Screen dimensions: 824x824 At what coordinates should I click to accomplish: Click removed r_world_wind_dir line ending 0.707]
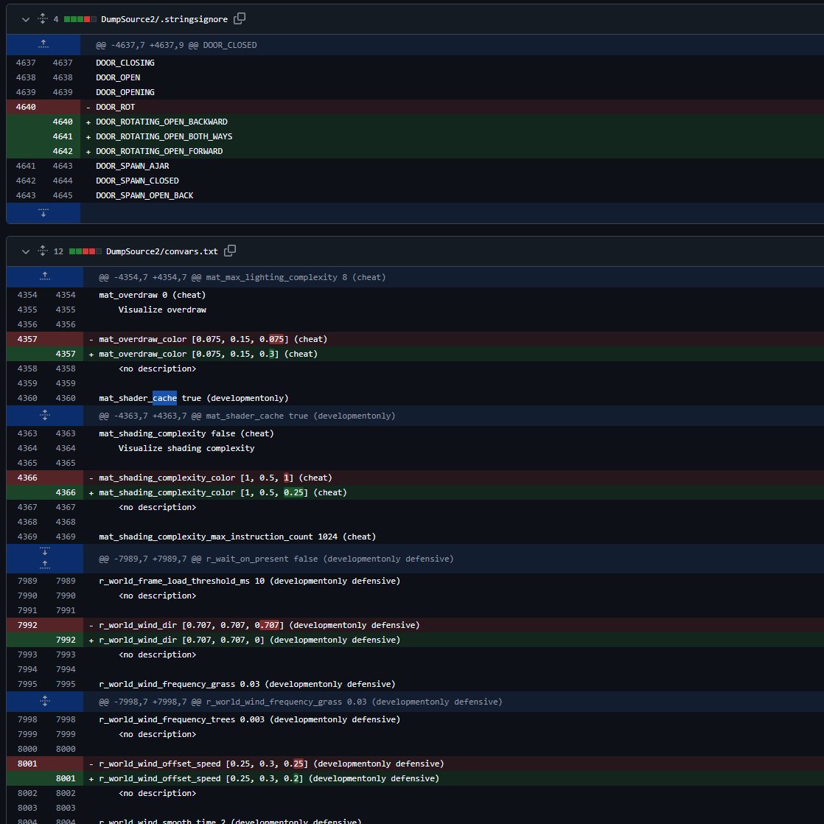click(x=259, y=625)
